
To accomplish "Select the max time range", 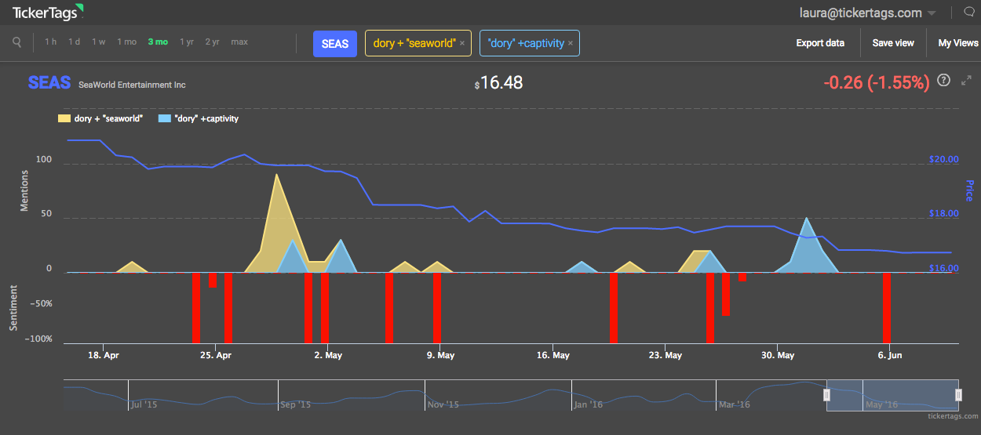I will [239, 42].
